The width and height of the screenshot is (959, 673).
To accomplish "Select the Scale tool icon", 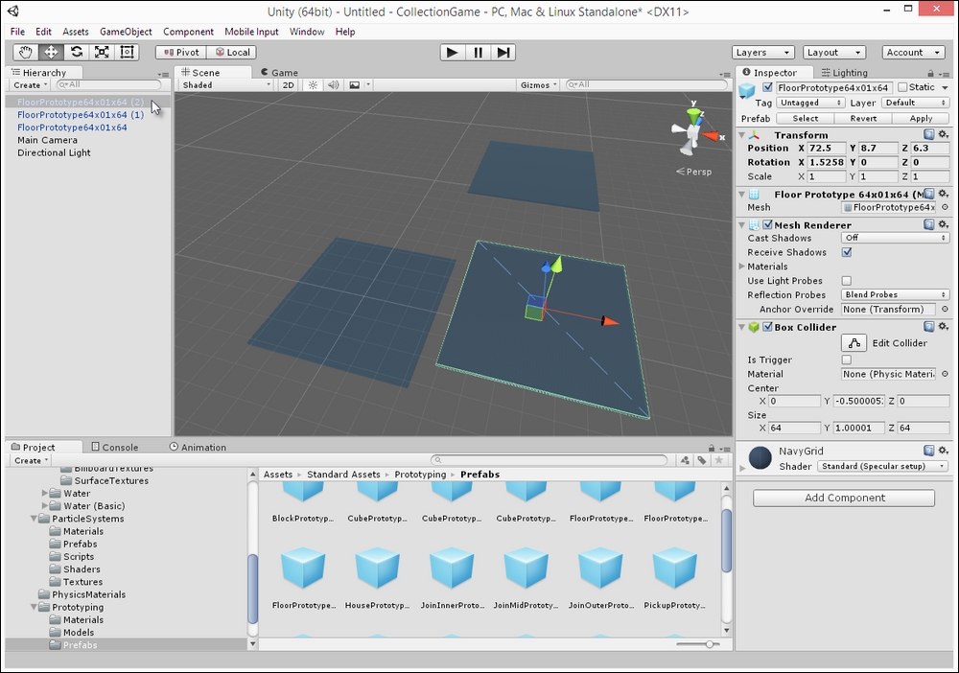I will pyautogui.click(x=102, y=52).
